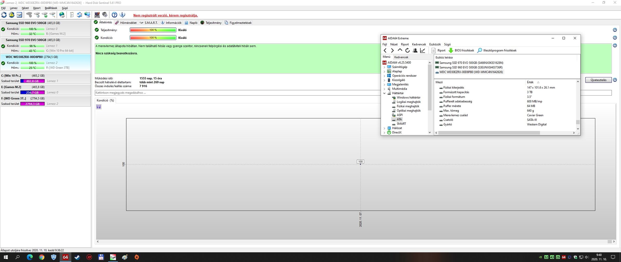The width and height of the screenshot is (621, 262).
Task: Open the Lemez menu in Hard Disk Sentinel
Action: pos(14,8)
